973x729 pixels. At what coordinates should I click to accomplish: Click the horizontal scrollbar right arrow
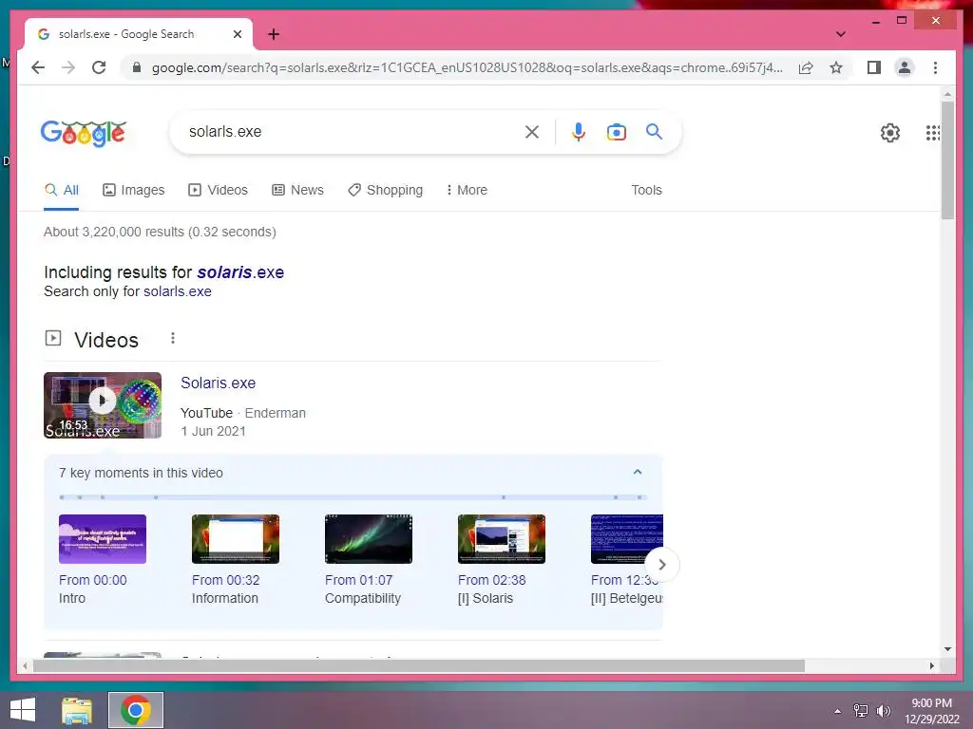click(931, 665)
